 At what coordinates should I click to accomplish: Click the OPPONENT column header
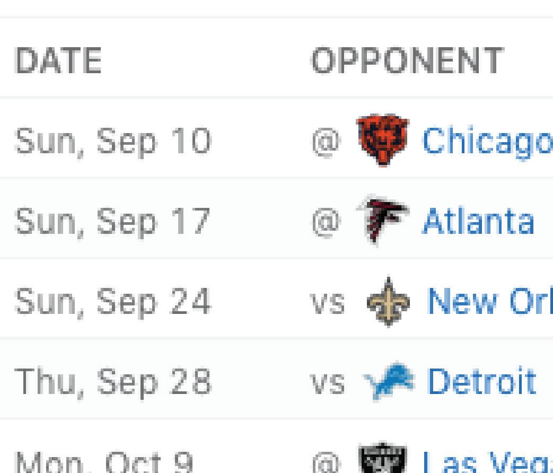pyautogui.click(x=408, y=60)
